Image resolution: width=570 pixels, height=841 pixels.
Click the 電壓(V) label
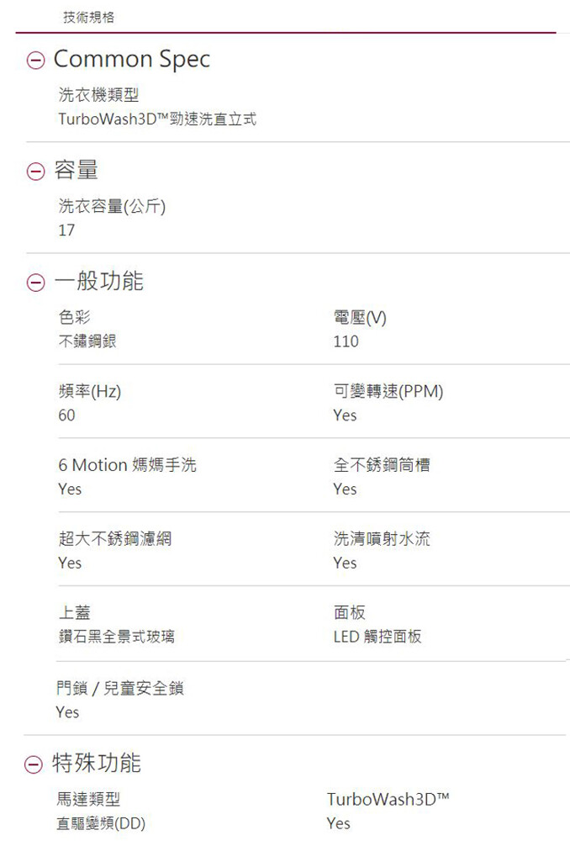(360, 318)
